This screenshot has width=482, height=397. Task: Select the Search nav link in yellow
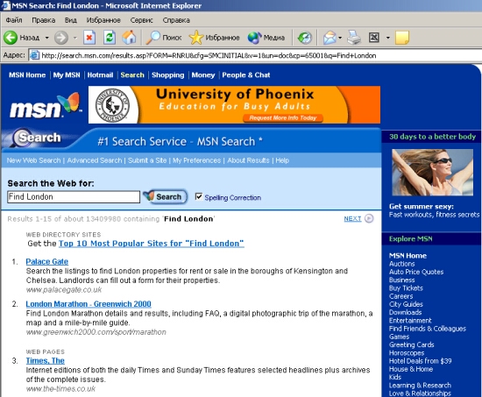coord(132,75)
